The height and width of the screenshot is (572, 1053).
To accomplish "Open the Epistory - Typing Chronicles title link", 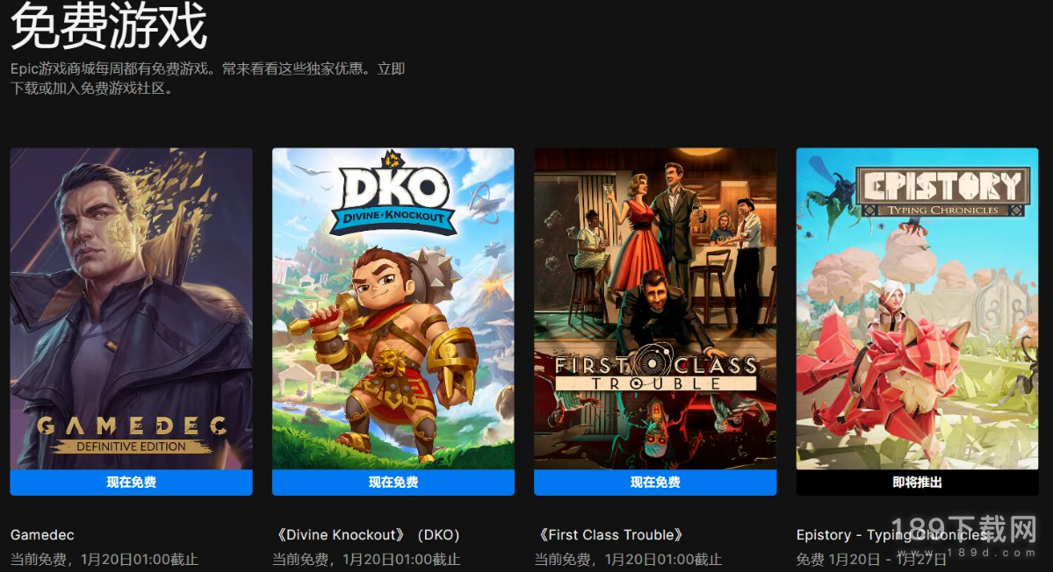I will pos(893,535).
